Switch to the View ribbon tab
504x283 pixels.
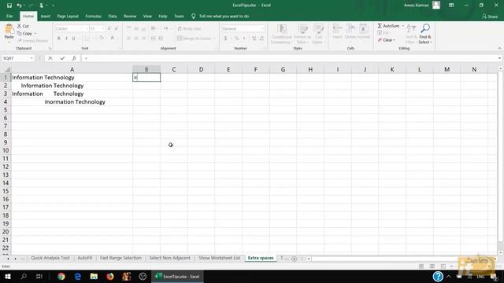coord(147,16)
